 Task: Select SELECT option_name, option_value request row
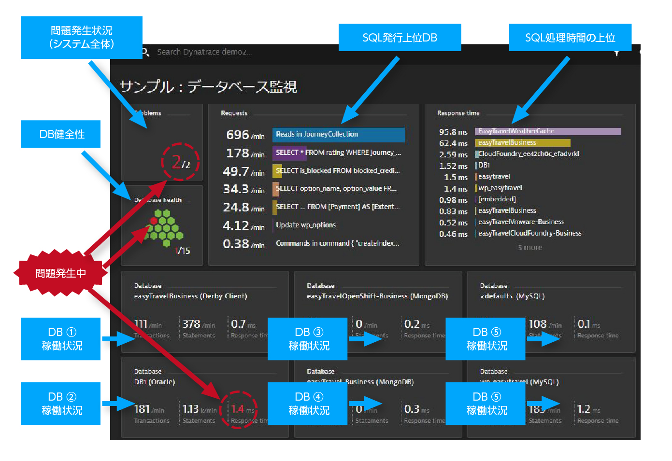pos(335,189)
